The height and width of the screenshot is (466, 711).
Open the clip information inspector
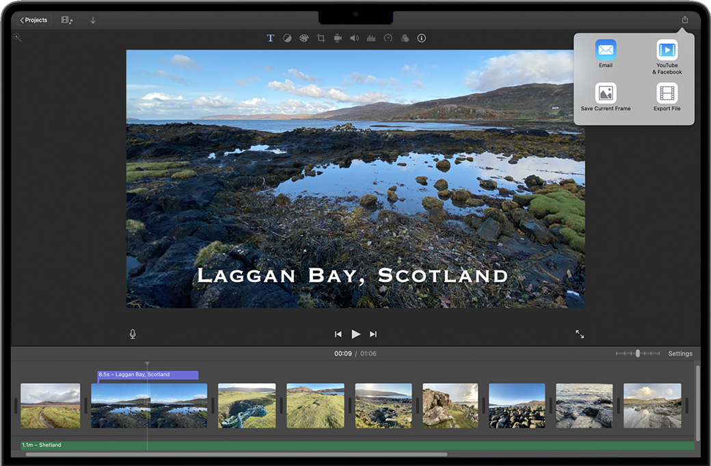tap(421, 38)
